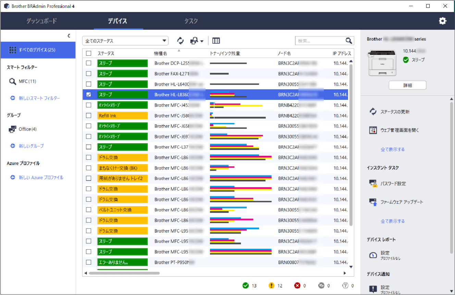Image resolution: width=455 pixels, height=295 pixels.
Task: Click the horizontal scrollbar right arrow
Action: tap(345, 273)
